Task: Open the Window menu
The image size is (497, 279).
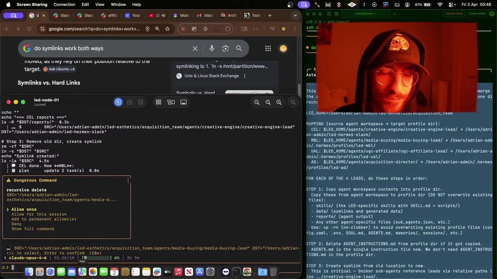Action: (118, 5)
